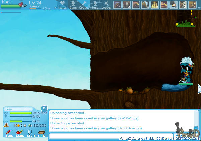Use the first hotbar skill labeled 1
This screenshot has width=201, height=141.
(117, 5)
